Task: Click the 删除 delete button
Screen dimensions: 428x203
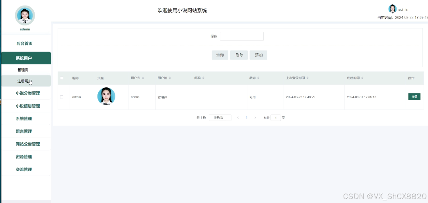Action: point(239,55)
